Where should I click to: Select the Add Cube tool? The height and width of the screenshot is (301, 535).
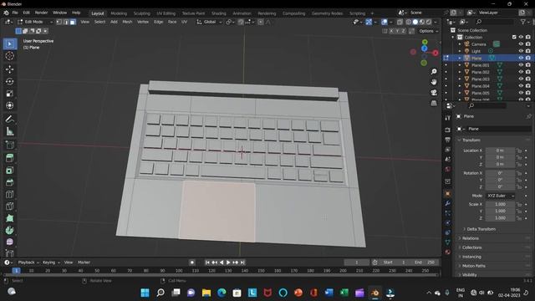coord(9,145)
